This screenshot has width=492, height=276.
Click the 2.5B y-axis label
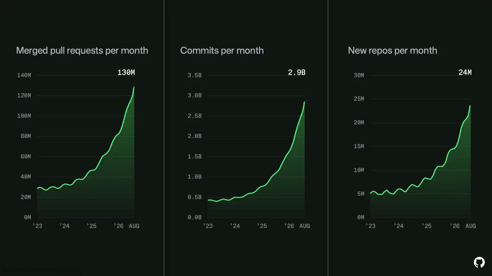(x=195, y=116)
